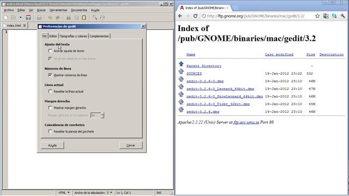Image resolution: width=349 pixels, height=196 pixels.
Task: Click the teal browser extension icon
Action: [334, 16]
